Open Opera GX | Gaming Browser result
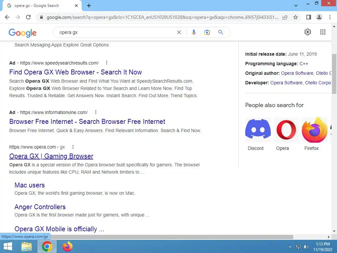Image resolution: width=337 pixels, height=253 pixels. (51, 156)
